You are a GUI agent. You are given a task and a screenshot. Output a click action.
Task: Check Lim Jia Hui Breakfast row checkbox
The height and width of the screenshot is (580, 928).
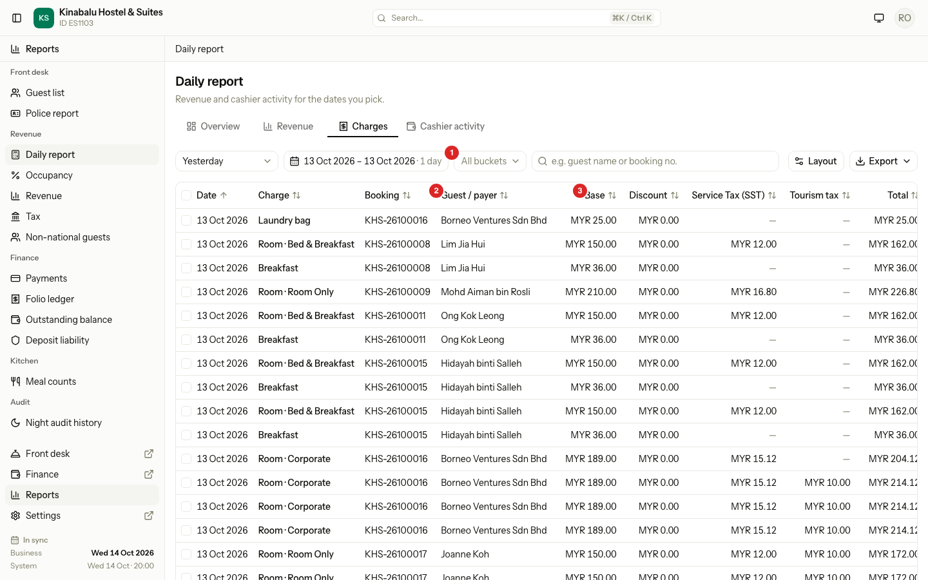[x=186, y=268]
